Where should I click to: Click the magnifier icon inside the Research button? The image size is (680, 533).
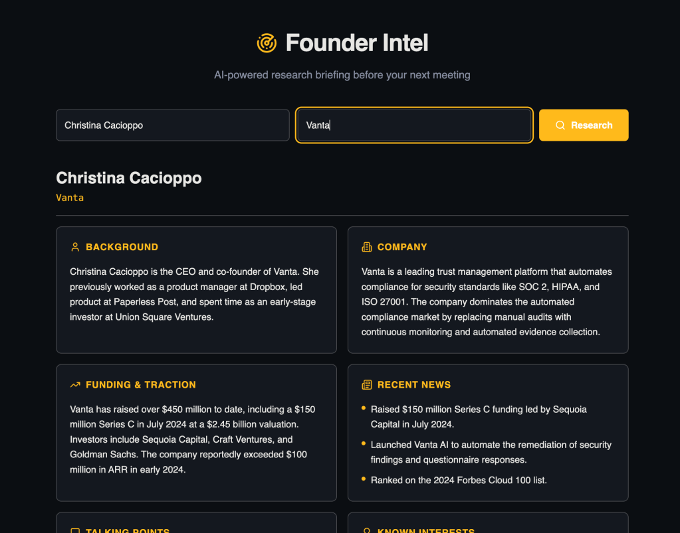pyautogui.click(x=560, y=125)
